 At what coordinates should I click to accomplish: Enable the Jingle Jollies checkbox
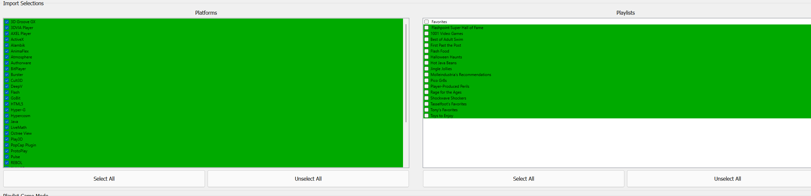[427, 69]
